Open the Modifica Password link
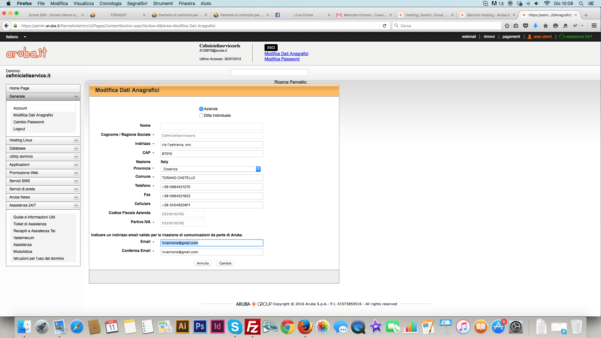The image size is (601, 338). coord(282,59)
